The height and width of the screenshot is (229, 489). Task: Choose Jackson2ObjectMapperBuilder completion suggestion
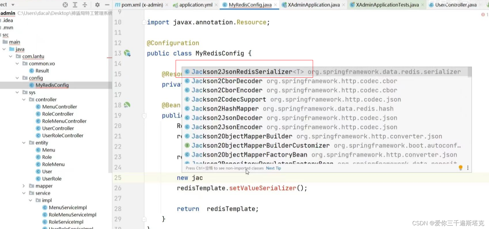325,136
